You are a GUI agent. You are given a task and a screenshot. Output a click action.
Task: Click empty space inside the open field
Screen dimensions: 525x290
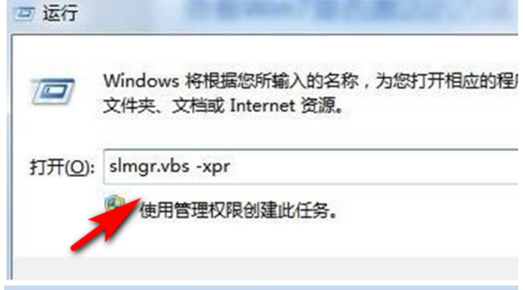tap(368, 167)
